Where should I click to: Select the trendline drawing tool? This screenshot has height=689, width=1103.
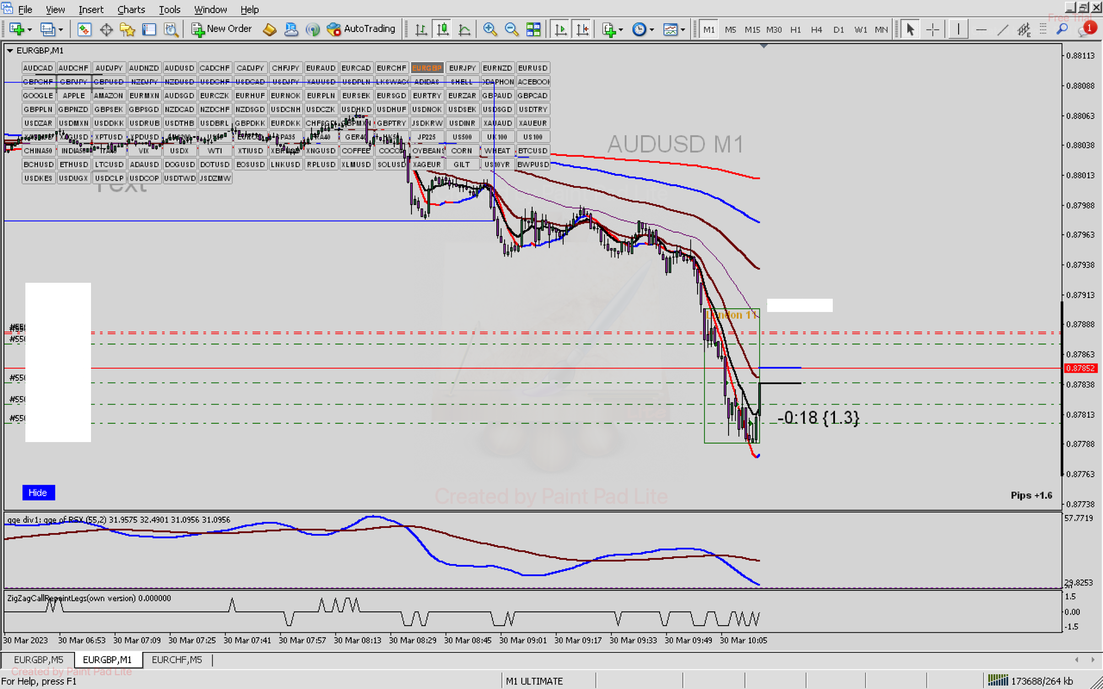coord(1003,29)
